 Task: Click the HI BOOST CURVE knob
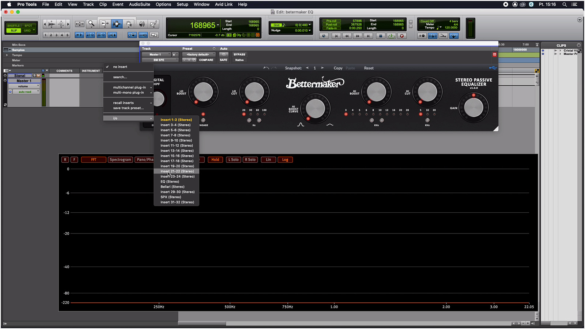point(315,108)
